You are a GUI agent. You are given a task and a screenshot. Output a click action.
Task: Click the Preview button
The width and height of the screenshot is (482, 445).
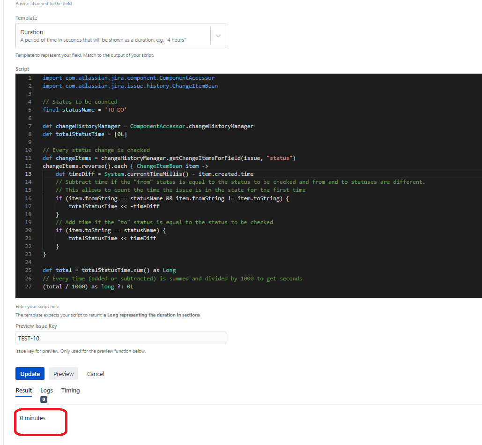point(63,374)
